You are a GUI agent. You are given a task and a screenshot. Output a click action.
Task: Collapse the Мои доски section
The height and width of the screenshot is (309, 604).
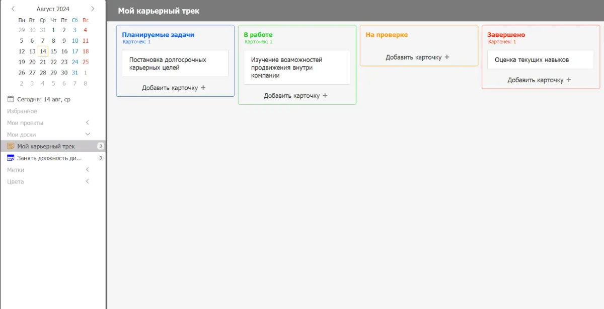[88, 134]
